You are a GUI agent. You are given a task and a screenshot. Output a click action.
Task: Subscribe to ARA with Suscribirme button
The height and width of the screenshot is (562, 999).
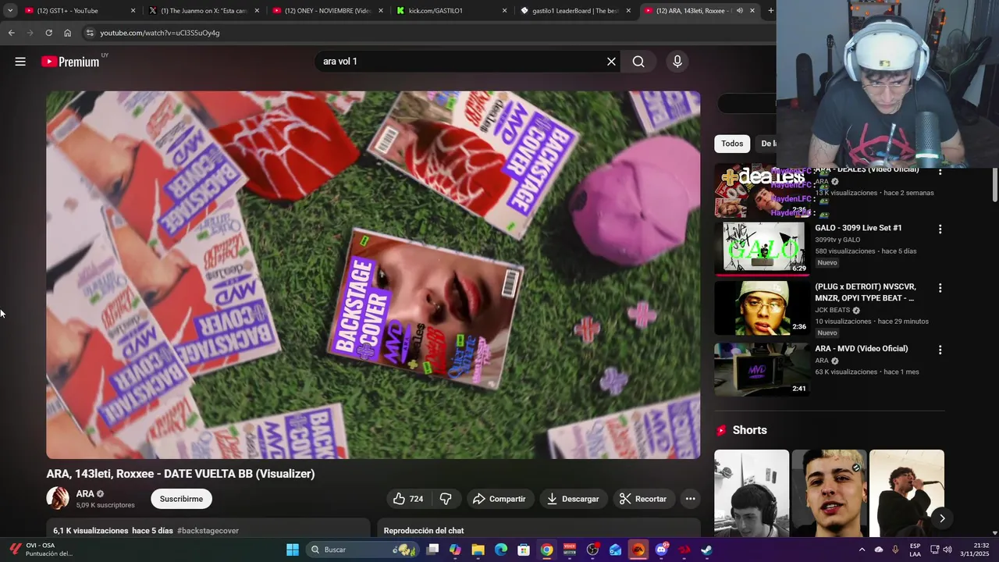click(x=181, y=499)
